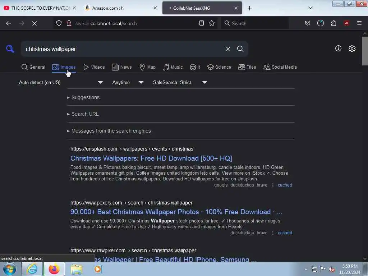Open Windows Explorer folder on taskbar

[x=77, y=269]
